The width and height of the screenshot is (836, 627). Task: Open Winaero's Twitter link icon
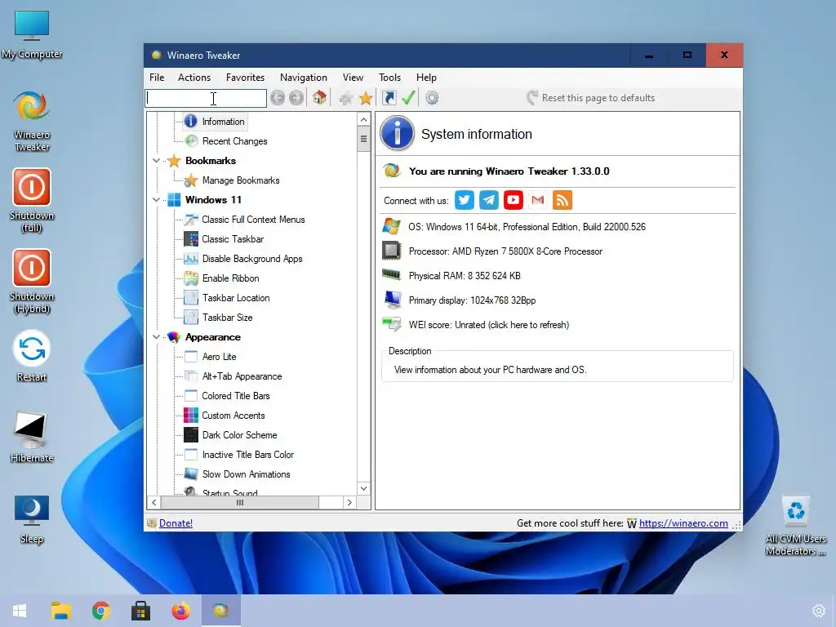click(465, 201)
